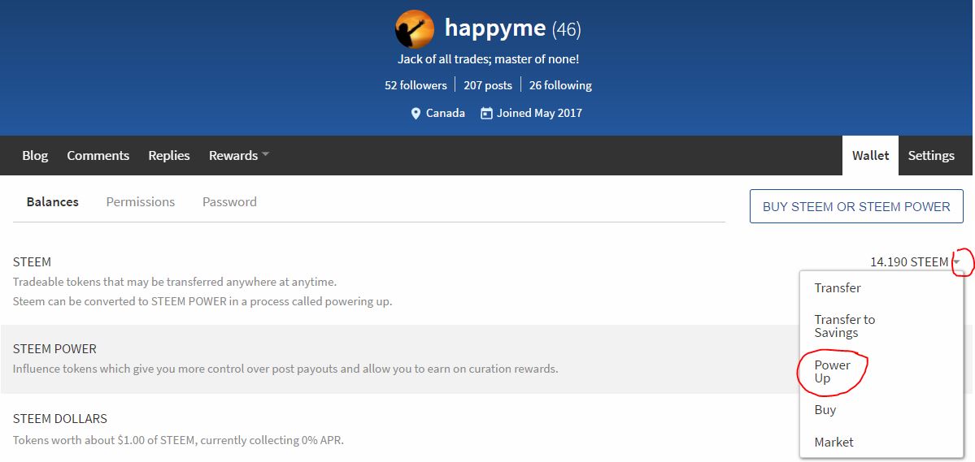Choose Transfer from the STEEM menu
The image size is (975, 462).
(x=881, y=287)
